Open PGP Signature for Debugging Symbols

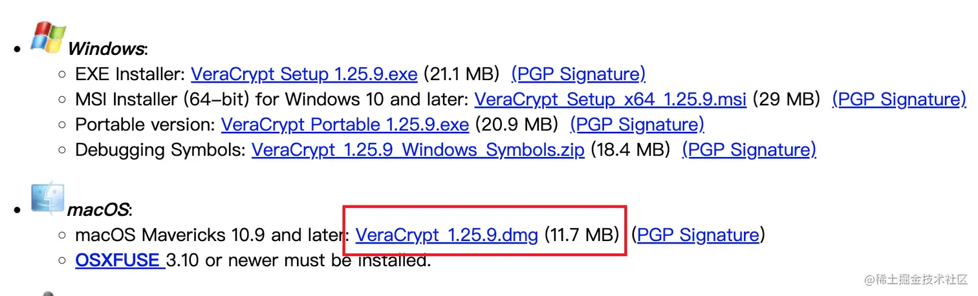pyautogui.click(x=749, y=150)
